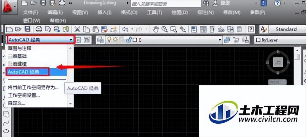Click Save diskette icon in standard toolbar

(x=28, y=29)
